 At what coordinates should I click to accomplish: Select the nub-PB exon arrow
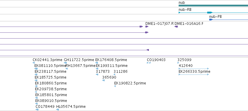tap(211, 20)
